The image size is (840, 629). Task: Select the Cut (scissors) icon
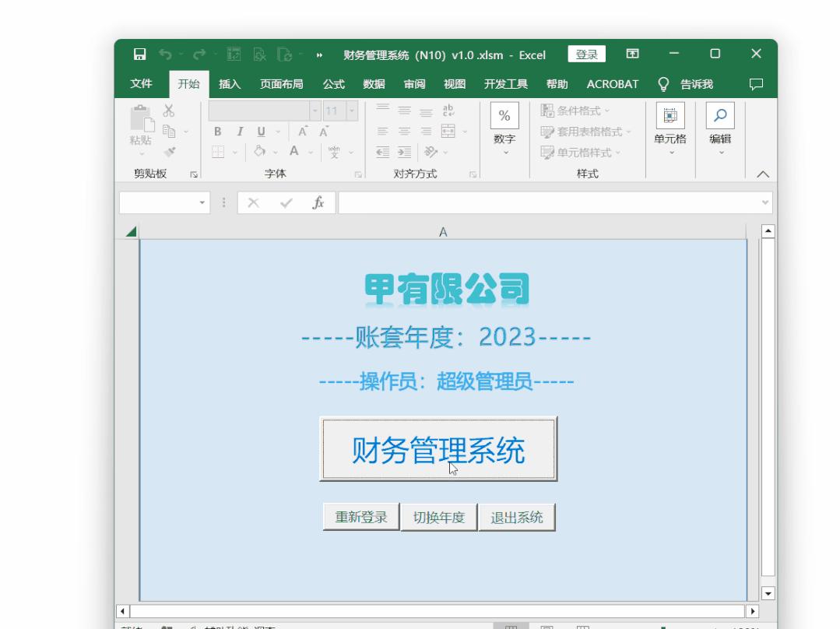(x=168, y=111)
